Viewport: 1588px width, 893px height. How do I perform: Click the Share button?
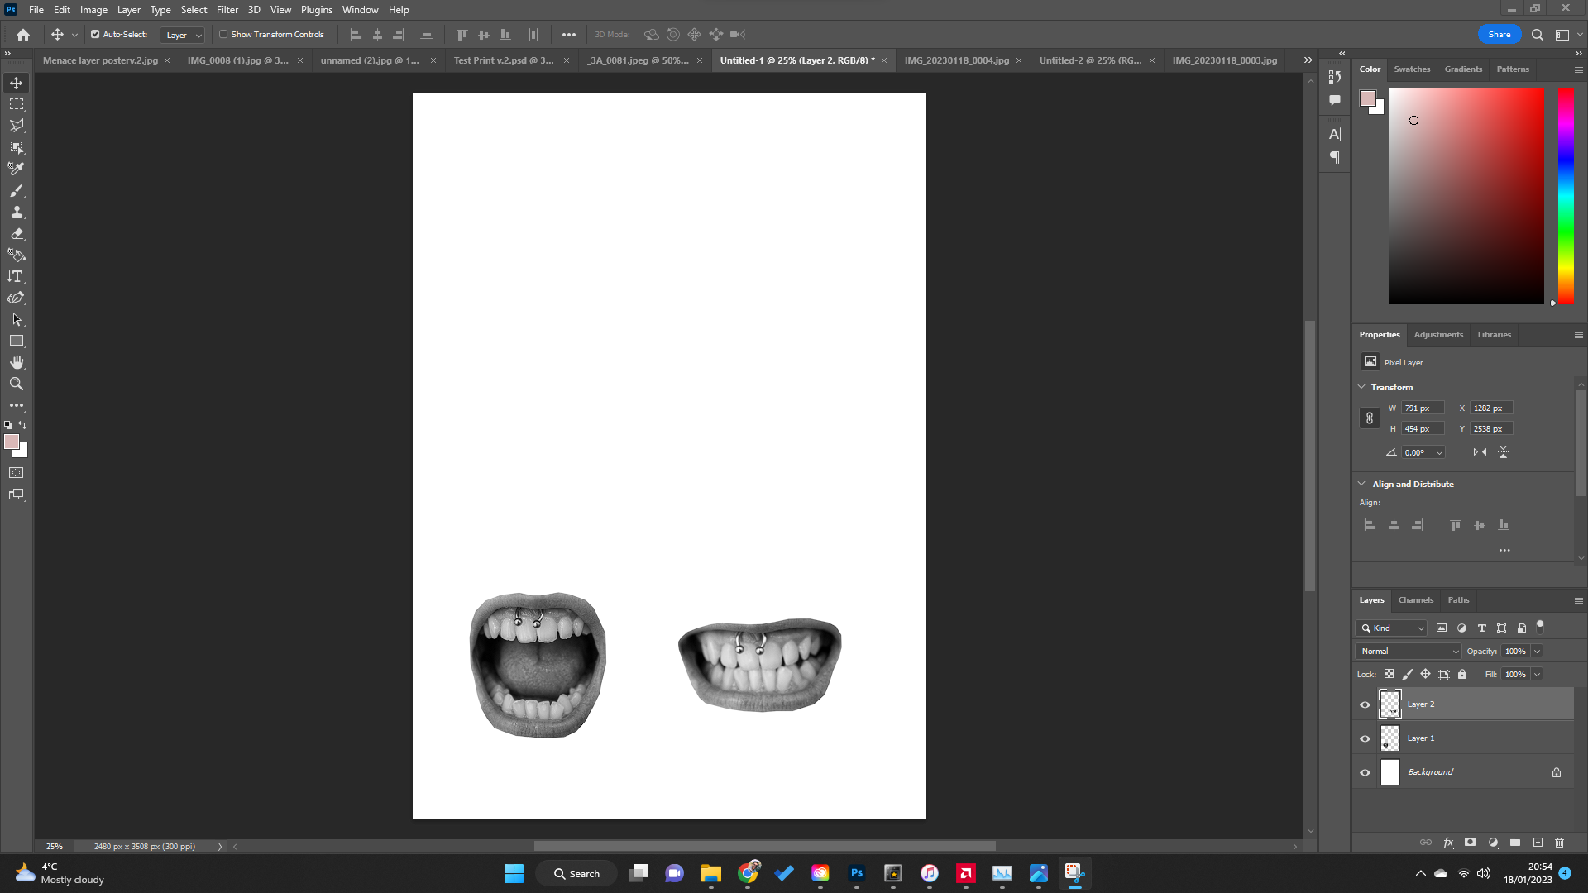(1499, 34)
